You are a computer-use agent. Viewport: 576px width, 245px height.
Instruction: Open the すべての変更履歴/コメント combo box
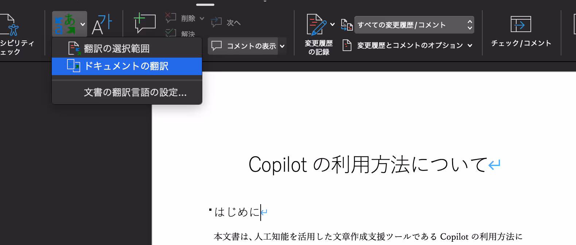(x=414, y=25)
